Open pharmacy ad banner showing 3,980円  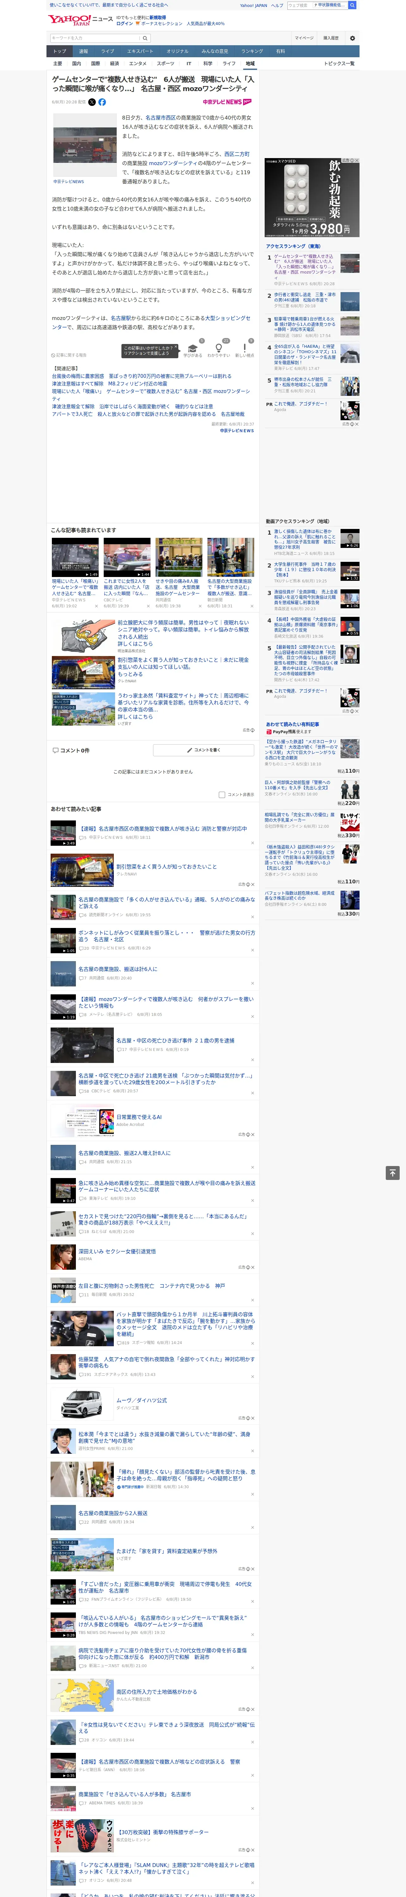312,197
